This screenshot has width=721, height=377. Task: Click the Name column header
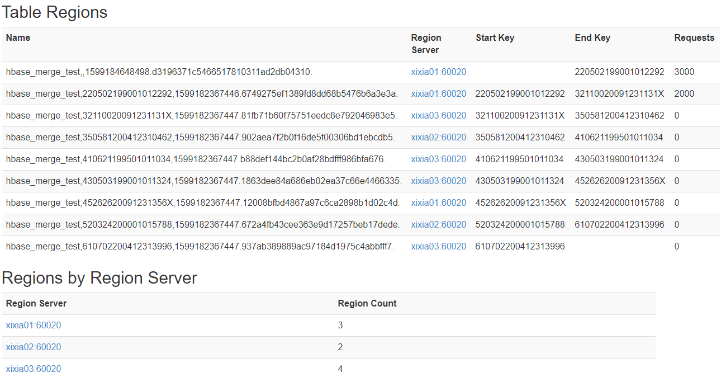[18, 38]
